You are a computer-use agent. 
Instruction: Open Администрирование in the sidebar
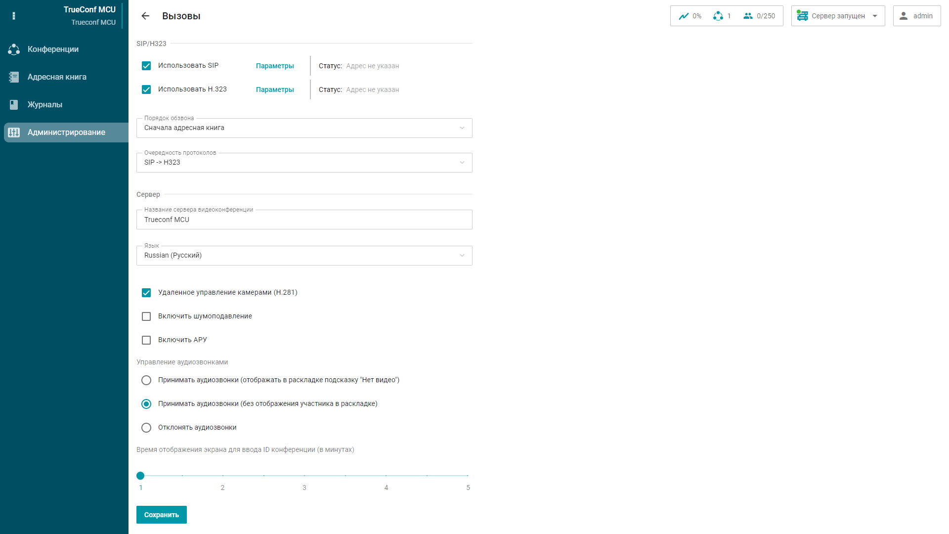(66, 133)
